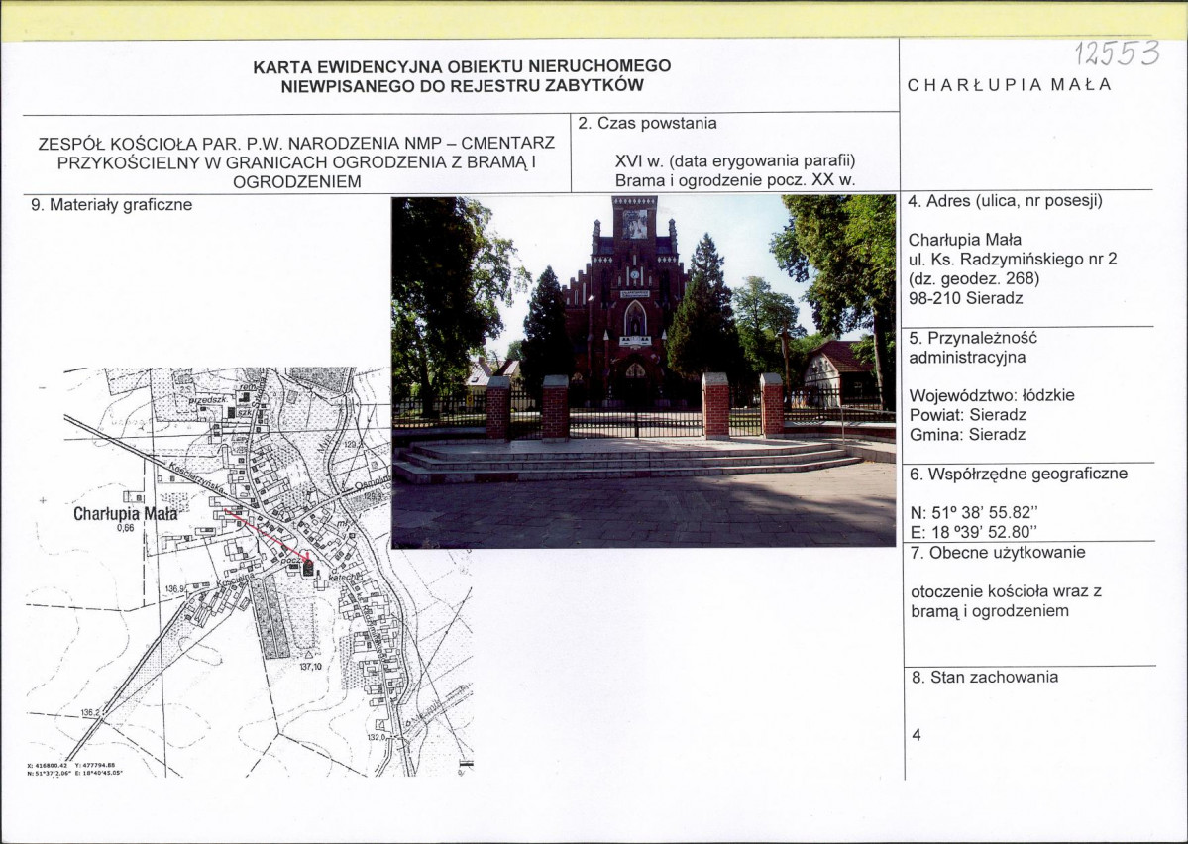The image size is (1188, 844).
Task: Click the red church marker on the map
Action: coord(307,568)
